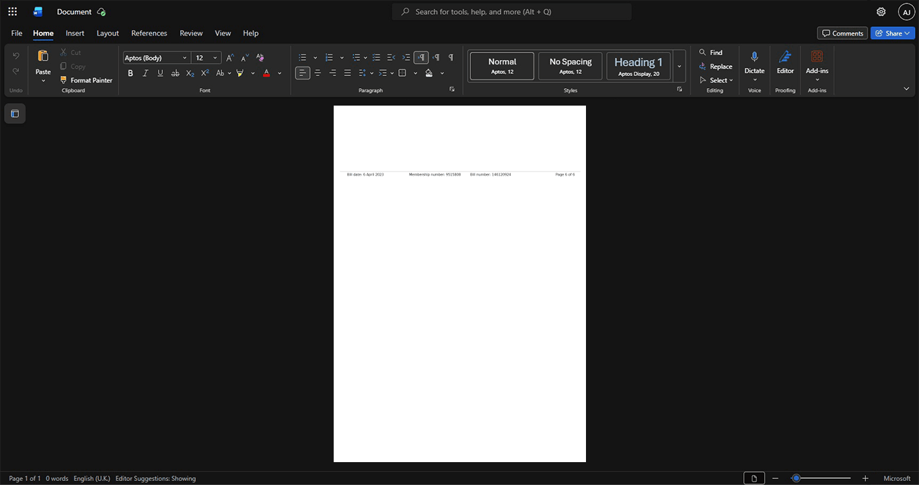Switch to the Insert tab
The width and height of the screenshot is (919, 485).
pyautogui.click(x=75, y=33)
